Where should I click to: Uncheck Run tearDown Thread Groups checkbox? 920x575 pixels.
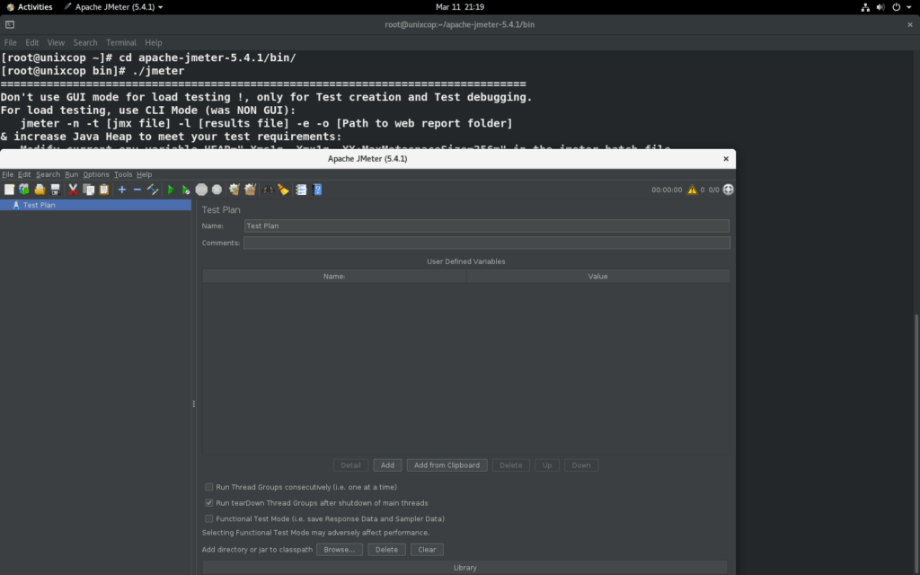[x=208, y=503]
